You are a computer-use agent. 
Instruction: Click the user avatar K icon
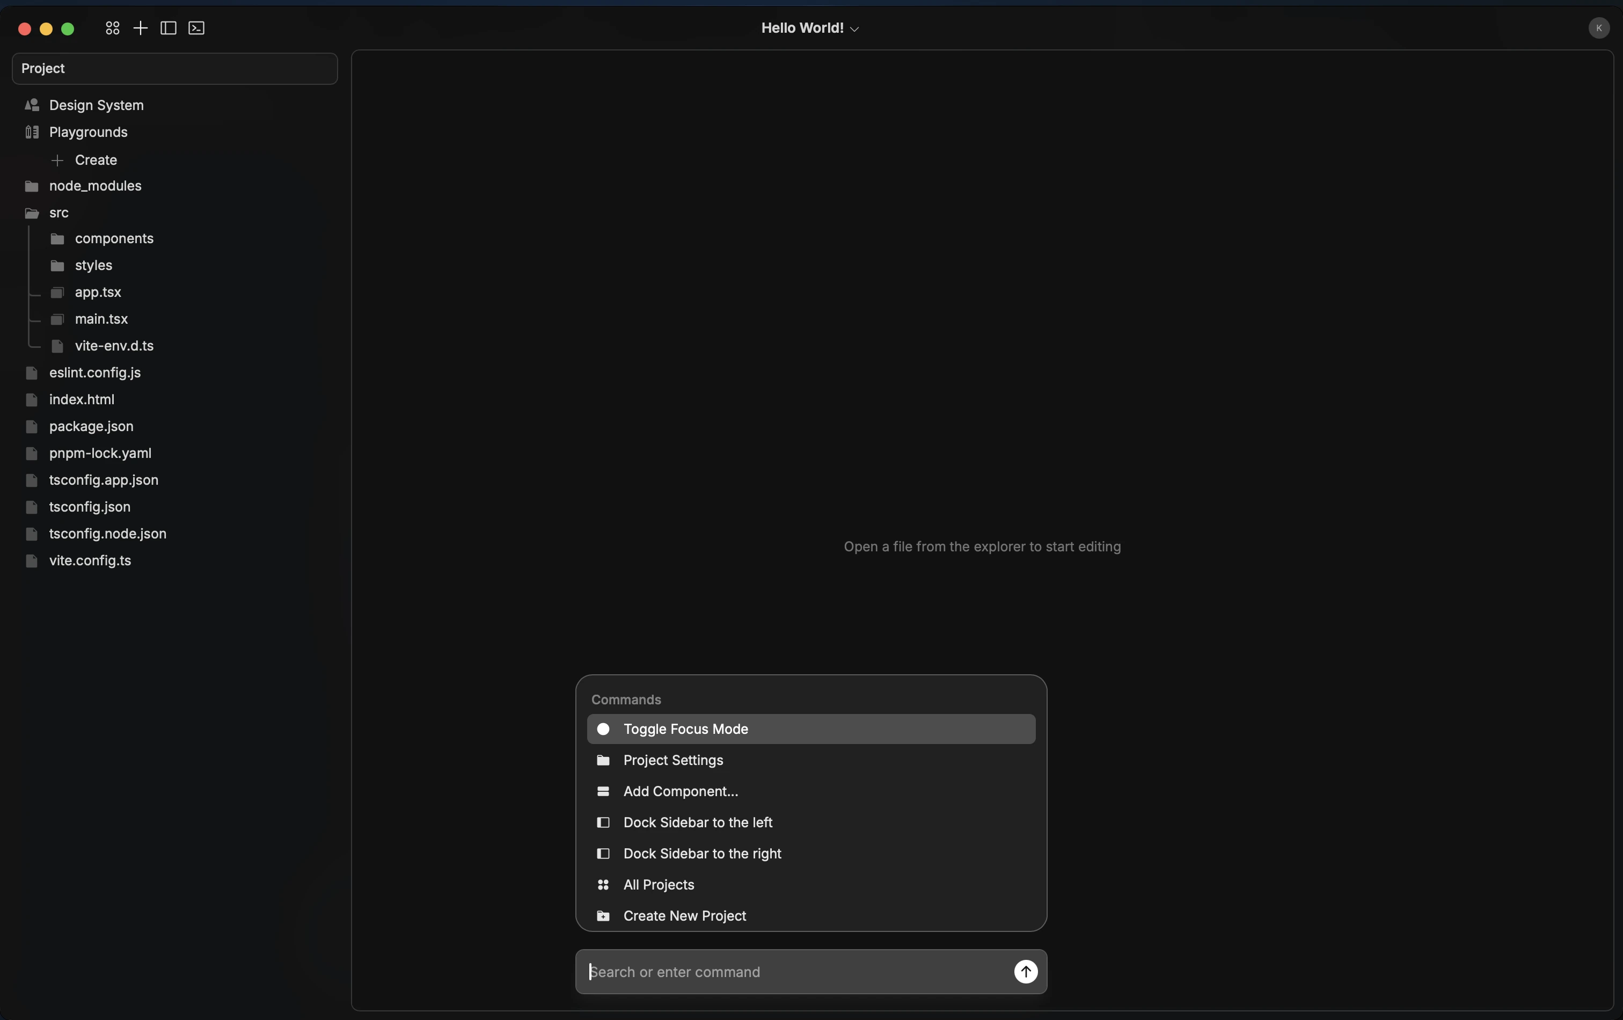point(1599,28)
